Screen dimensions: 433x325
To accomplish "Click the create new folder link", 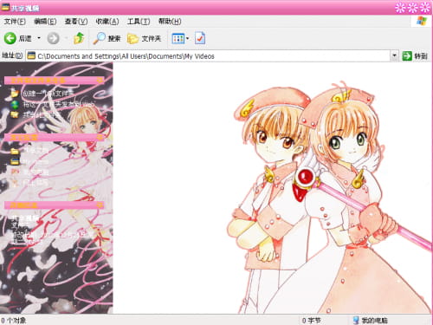I will coord(48,93).
